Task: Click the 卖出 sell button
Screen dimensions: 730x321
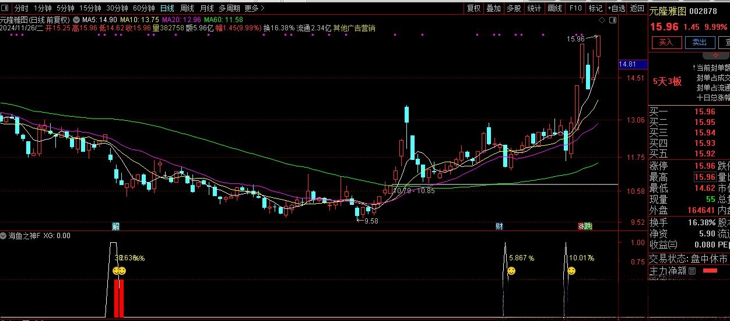Action: pyautogui.click(x=699, y=42)
